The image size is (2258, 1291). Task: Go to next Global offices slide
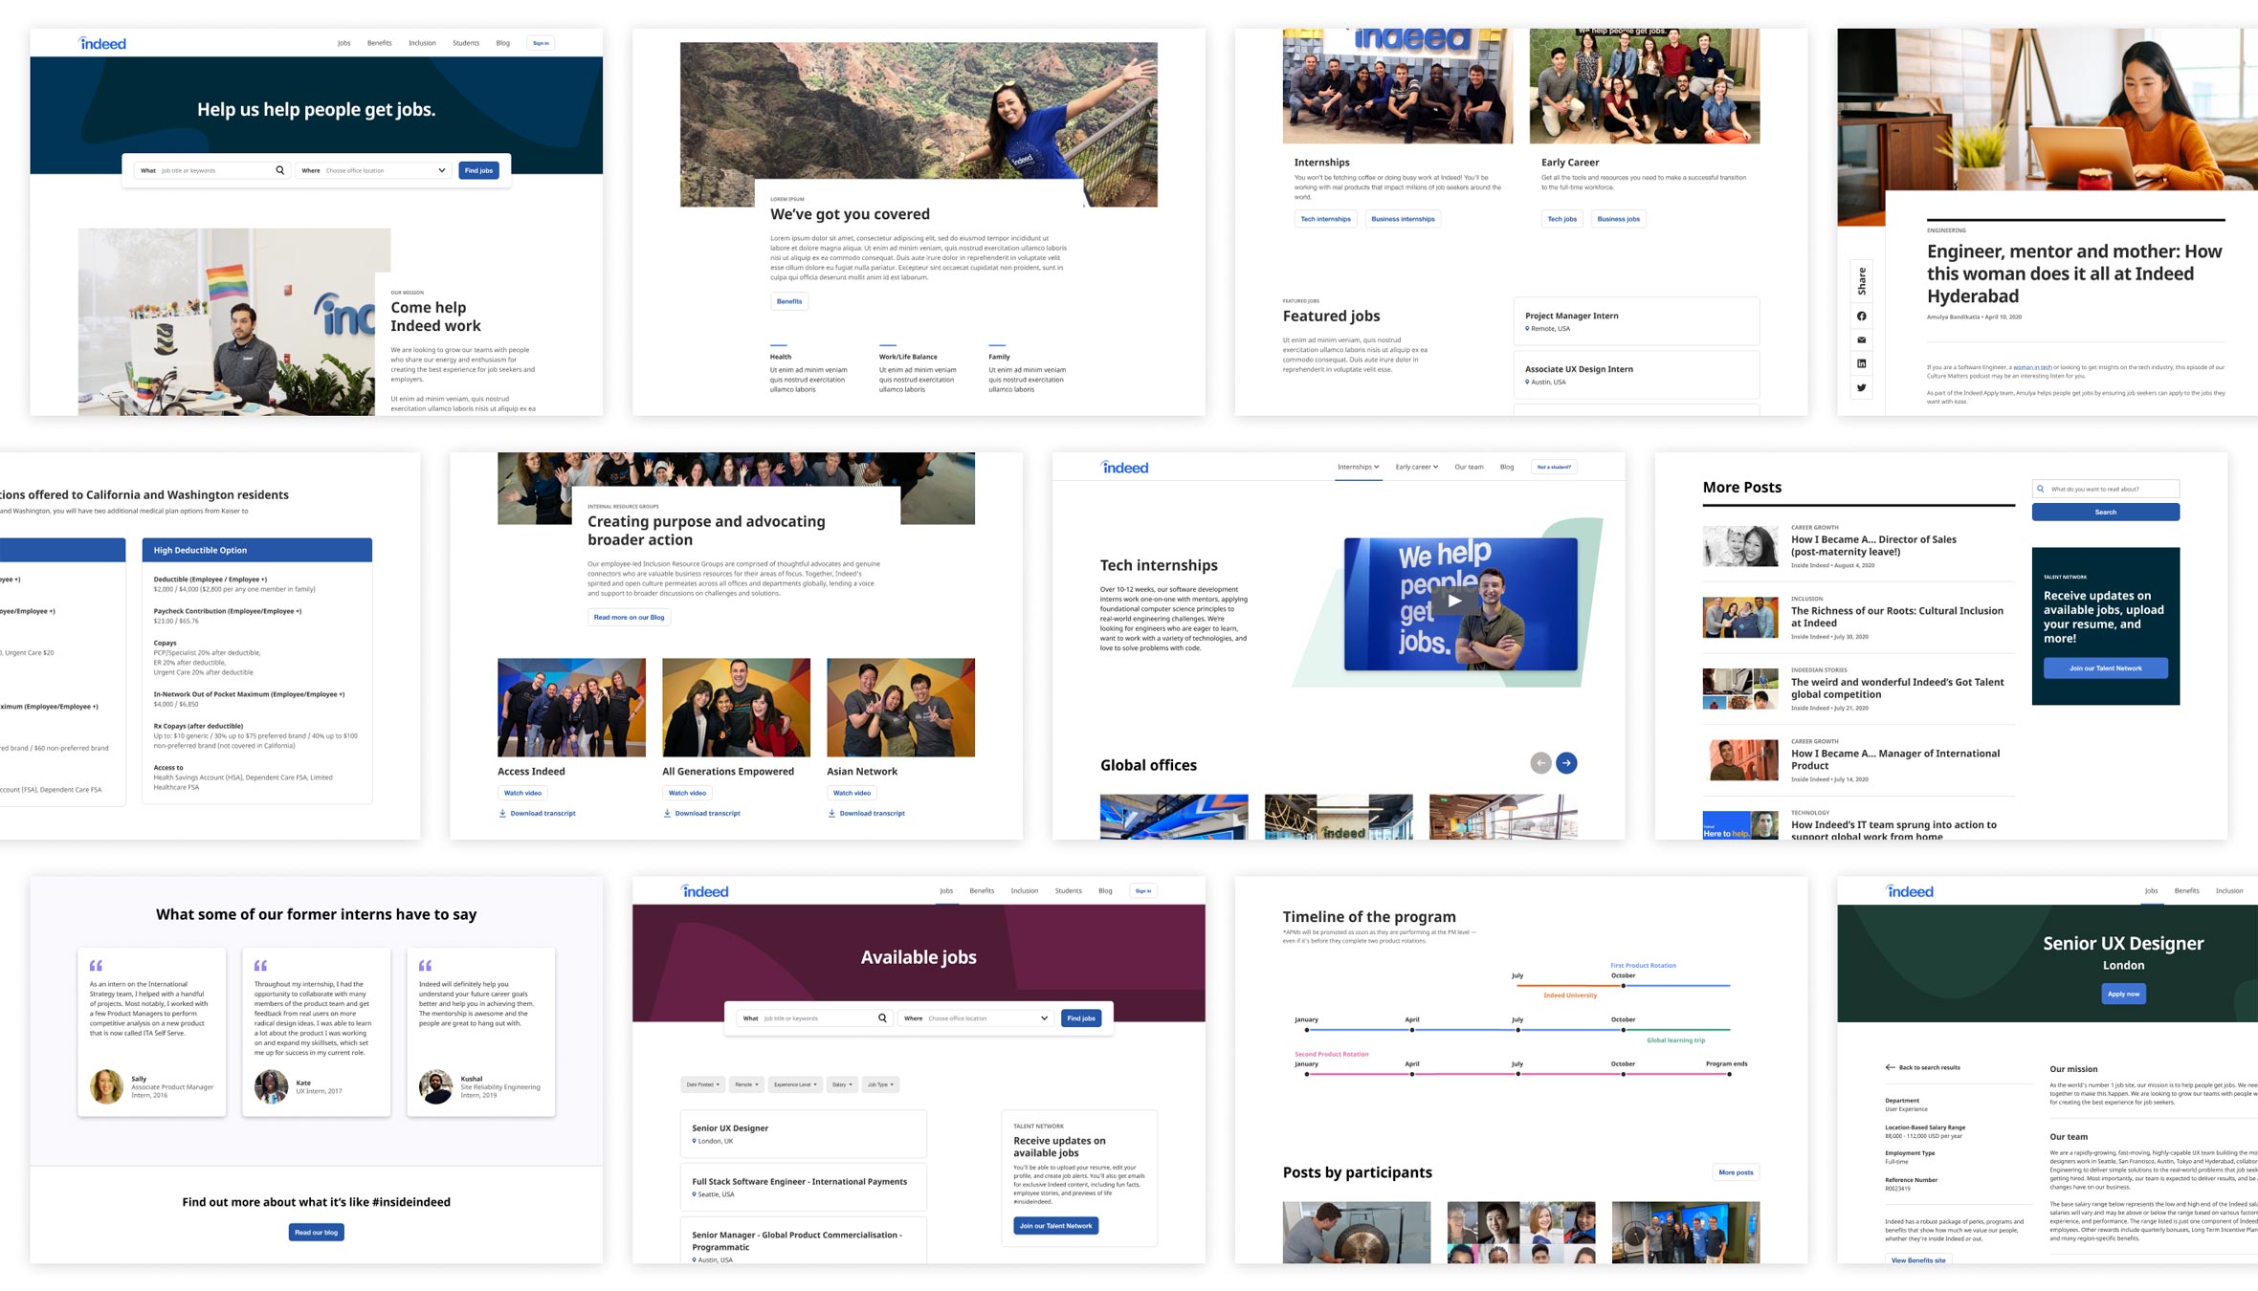1566,763
